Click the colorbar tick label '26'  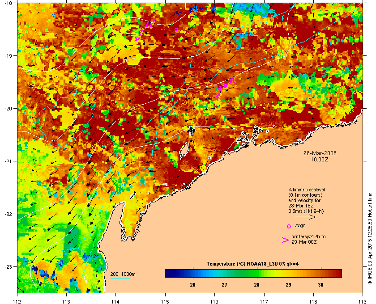192,285
